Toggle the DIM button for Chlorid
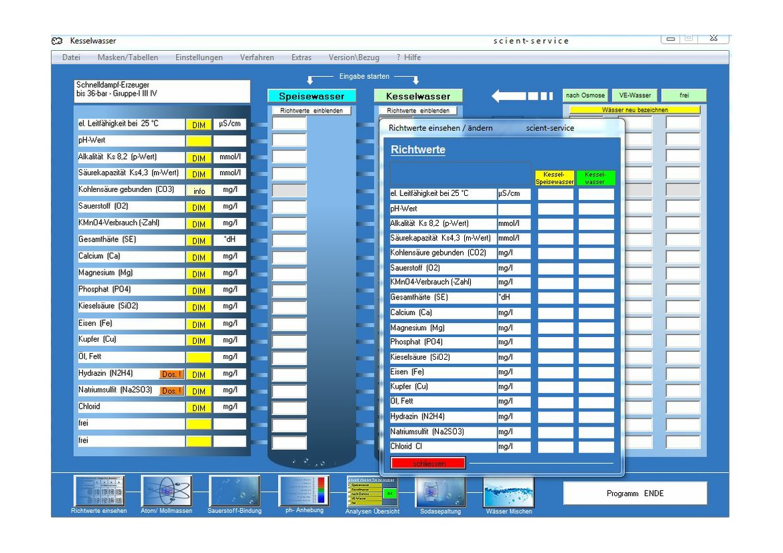The height and width of the screenshot is (553, 783). (199, 408)
